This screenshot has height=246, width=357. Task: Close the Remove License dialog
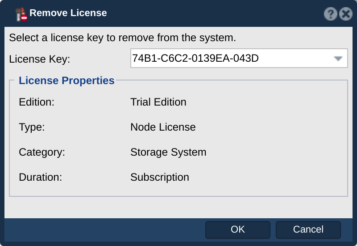(x=345, y=14)
